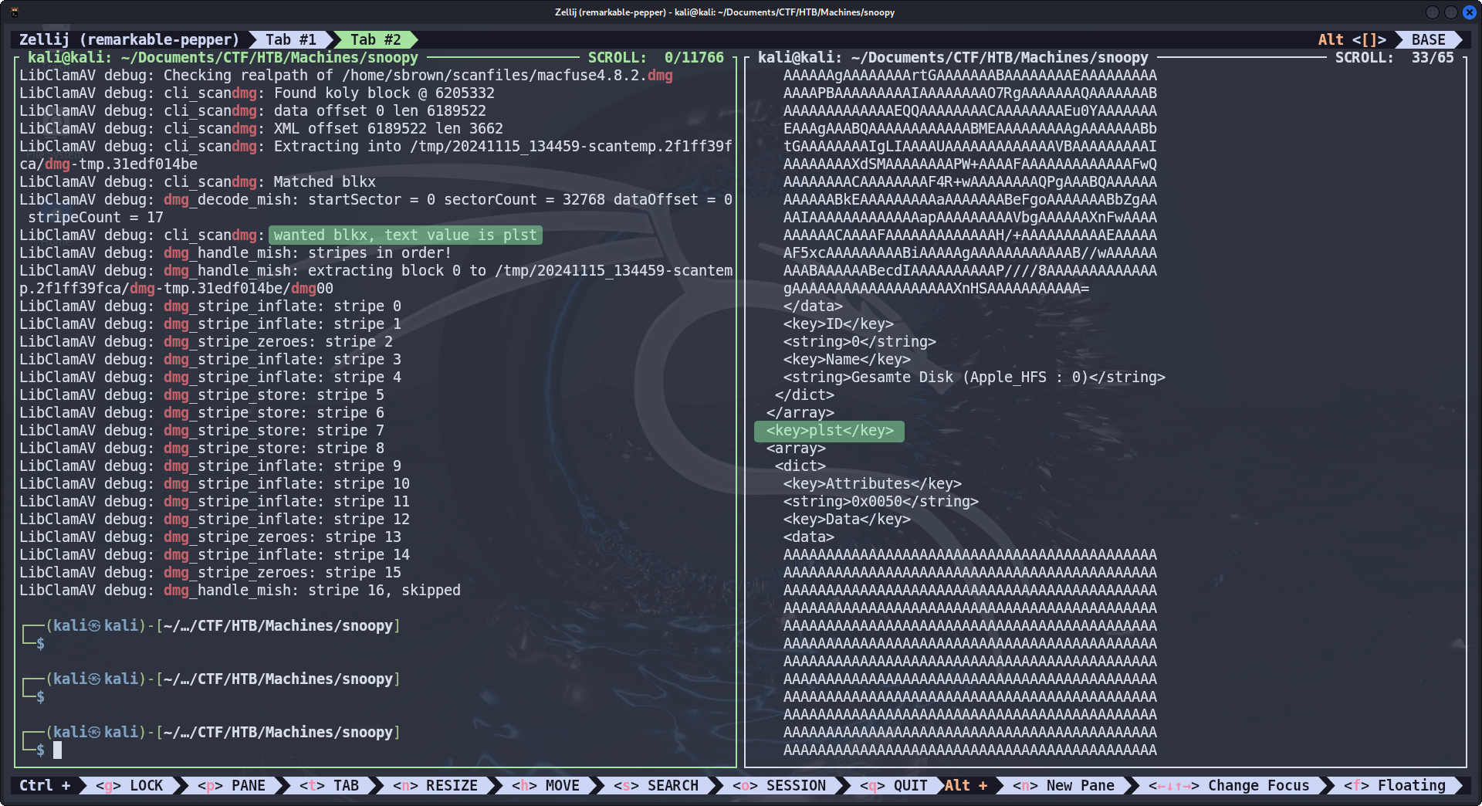Click the terminal app icon in title bar
This screenshot has height=806, width=1482.
[x=15, y=12]
